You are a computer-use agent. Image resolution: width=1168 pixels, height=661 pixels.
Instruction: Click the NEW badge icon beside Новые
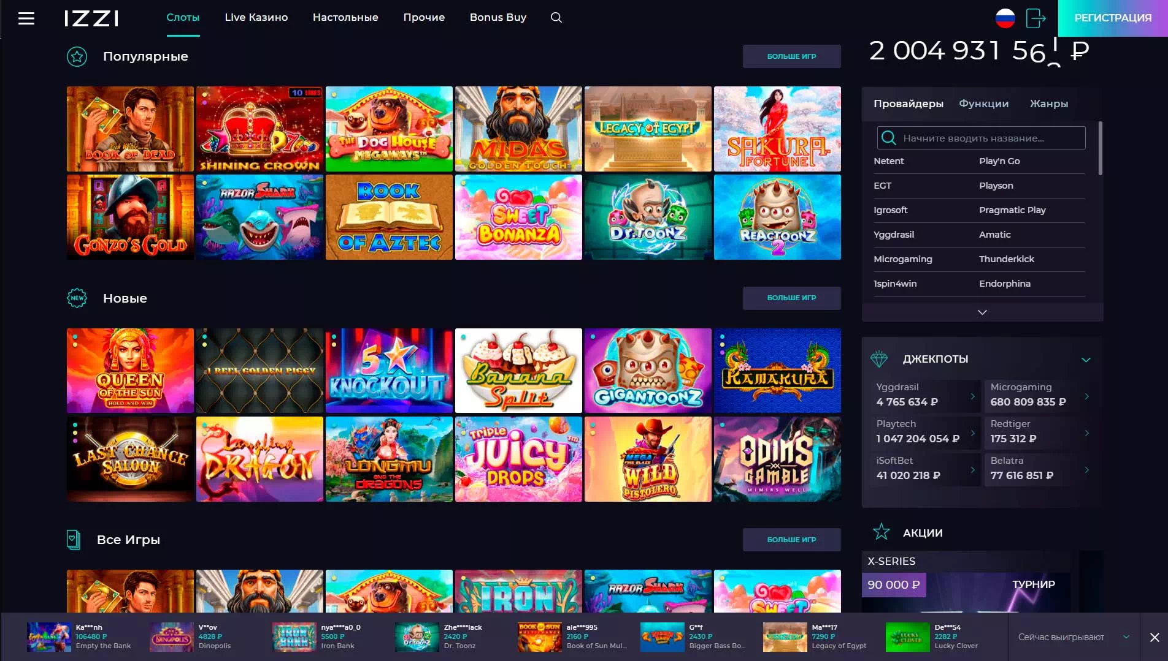pos(77,298)
